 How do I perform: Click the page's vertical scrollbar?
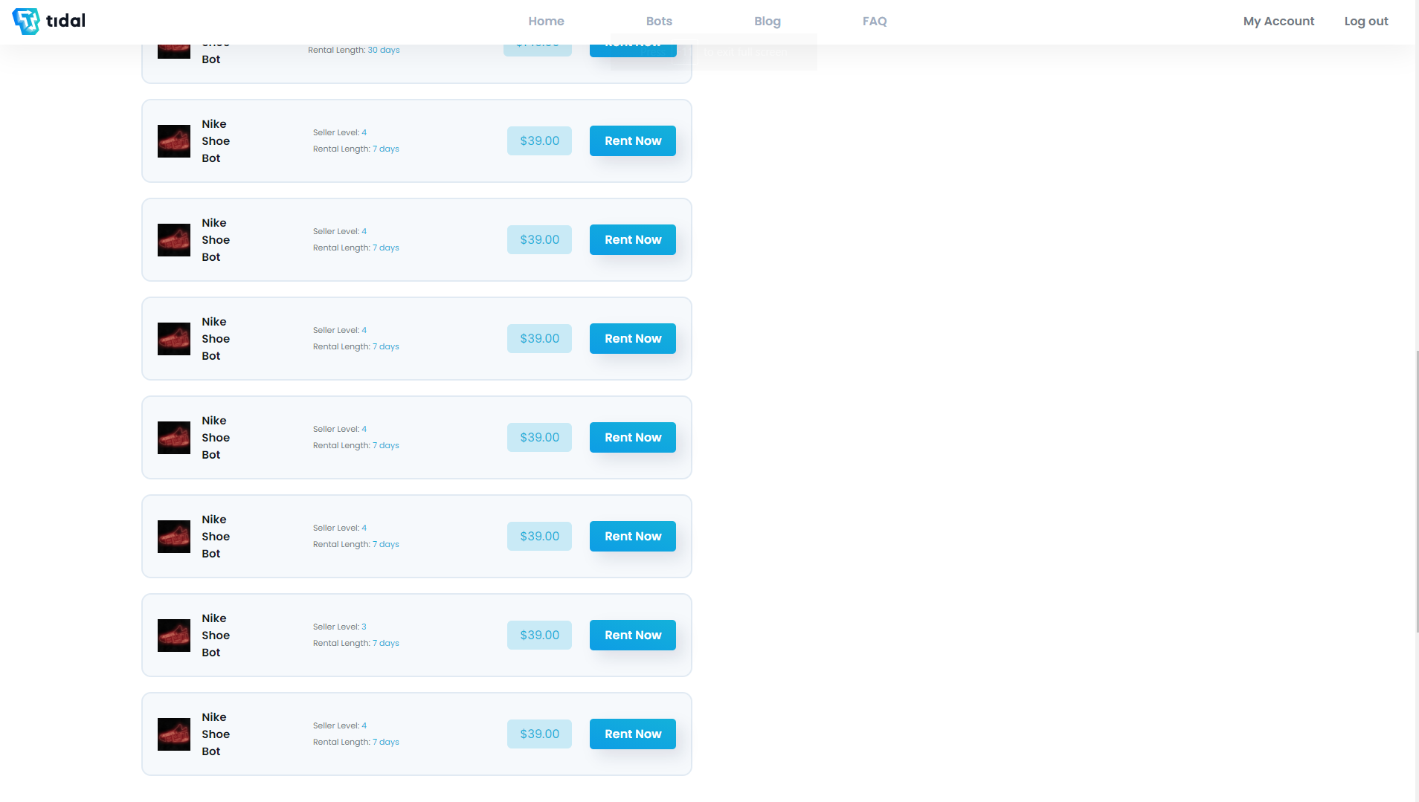click(x=1416, y=491)
